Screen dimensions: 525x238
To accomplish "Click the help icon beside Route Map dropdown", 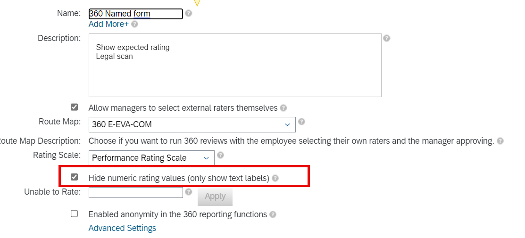I will pyautogui.click(x=301, y=122).
